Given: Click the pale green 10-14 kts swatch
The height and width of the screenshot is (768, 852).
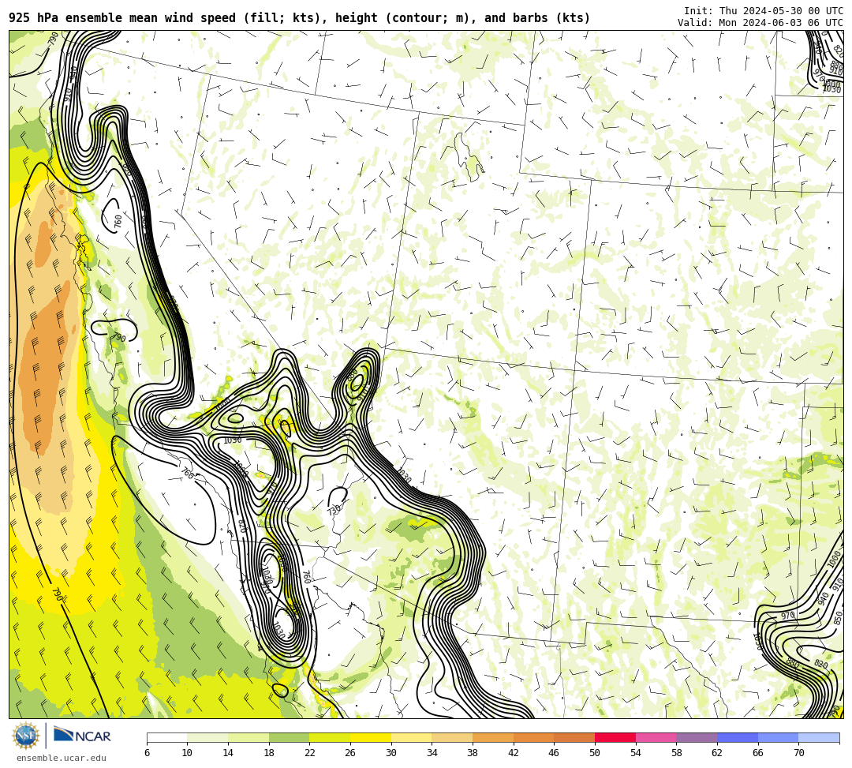Looking at the screenshot, I should [x=207, y=737].
